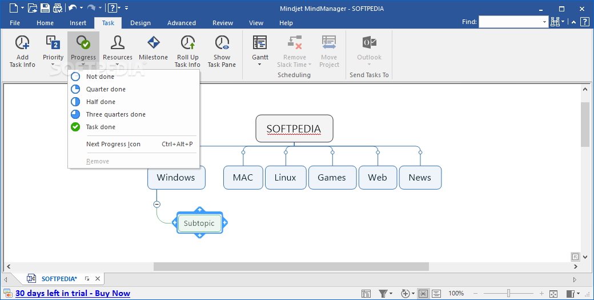Screen dimensions: 594x300
Task: Close the SOFTPEDIA document tab
Action: pyautogui.click(x=97, y=279)
